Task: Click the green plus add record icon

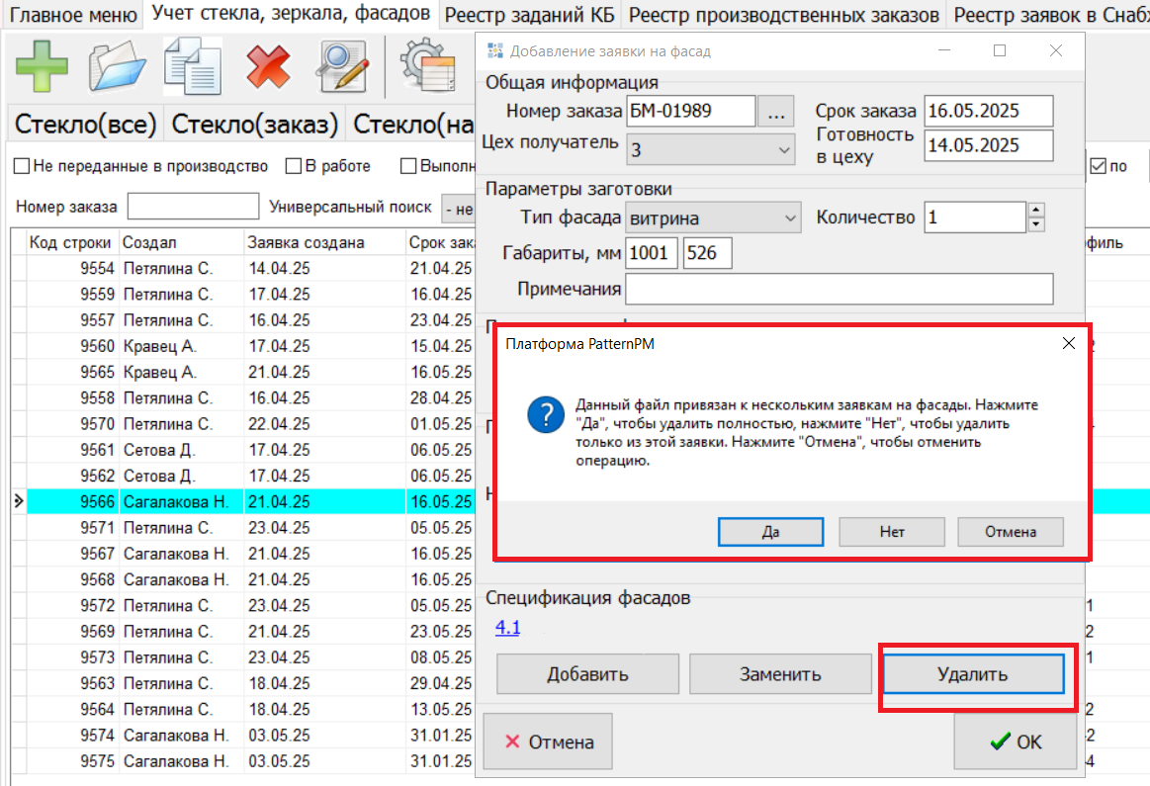Action: (x=42, y=67)
